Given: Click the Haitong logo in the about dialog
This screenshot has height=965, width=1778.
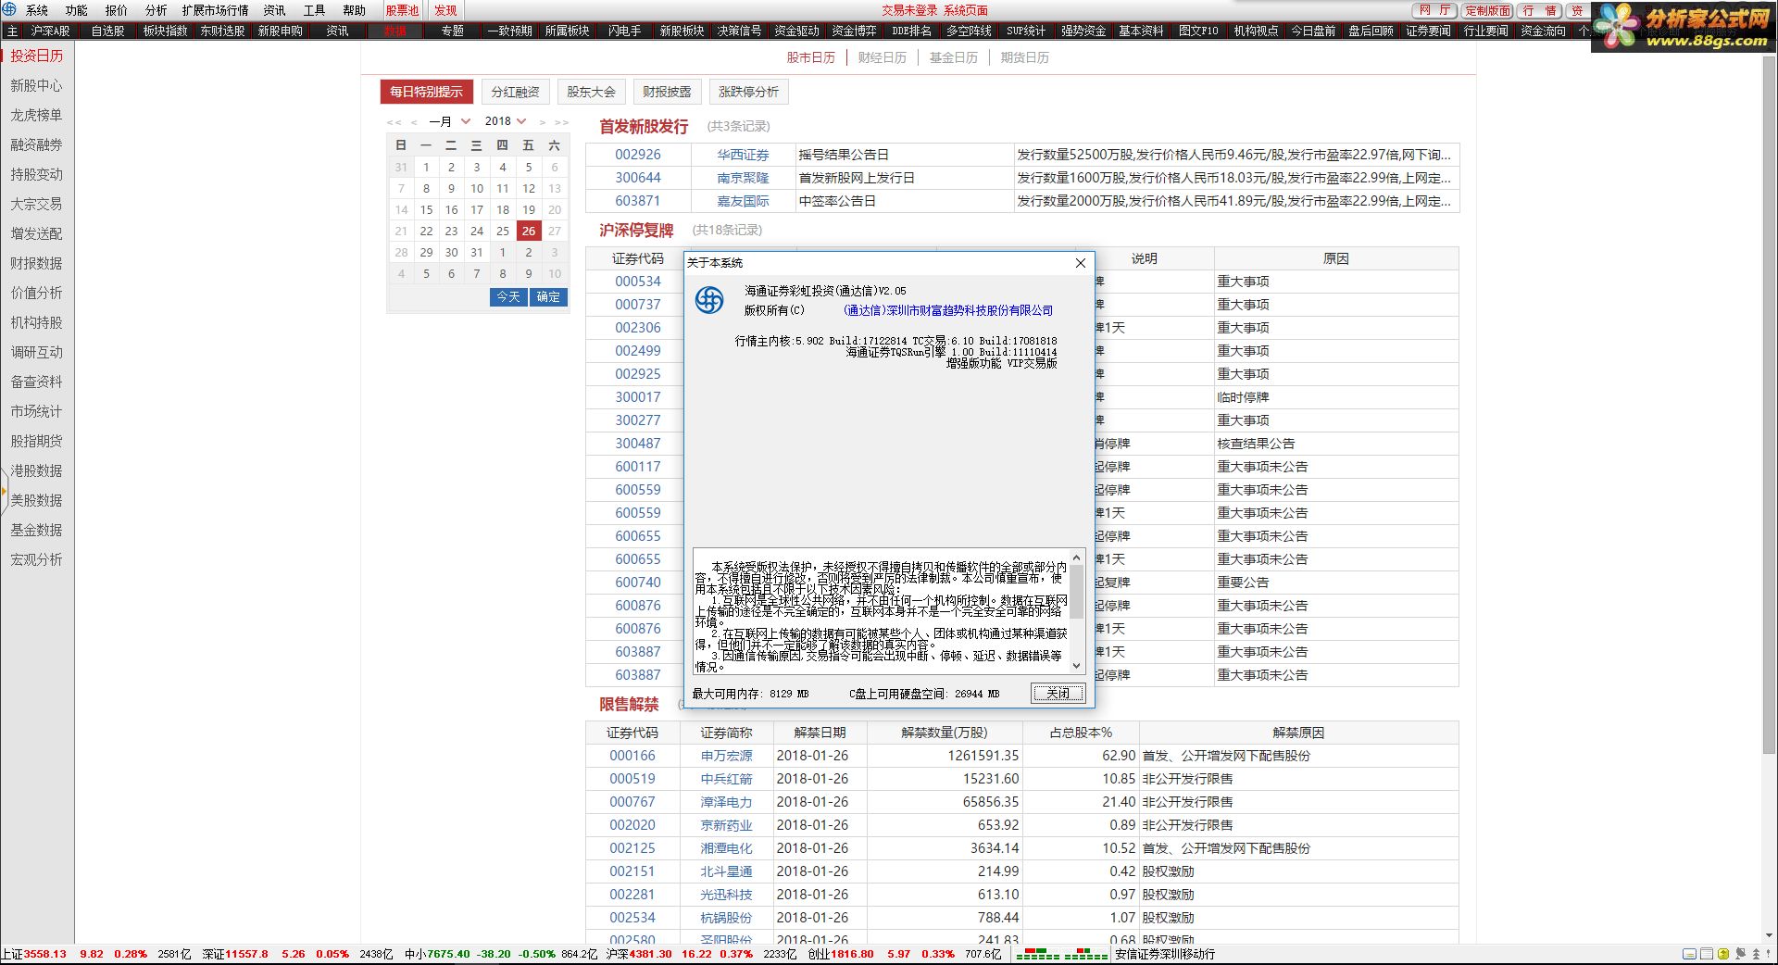Looking at the screenshot, I should point(709,300).
